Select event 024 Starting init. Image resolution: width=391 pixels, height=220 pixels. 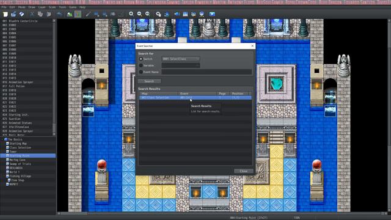pyautogui.click(x=16, y=115)
